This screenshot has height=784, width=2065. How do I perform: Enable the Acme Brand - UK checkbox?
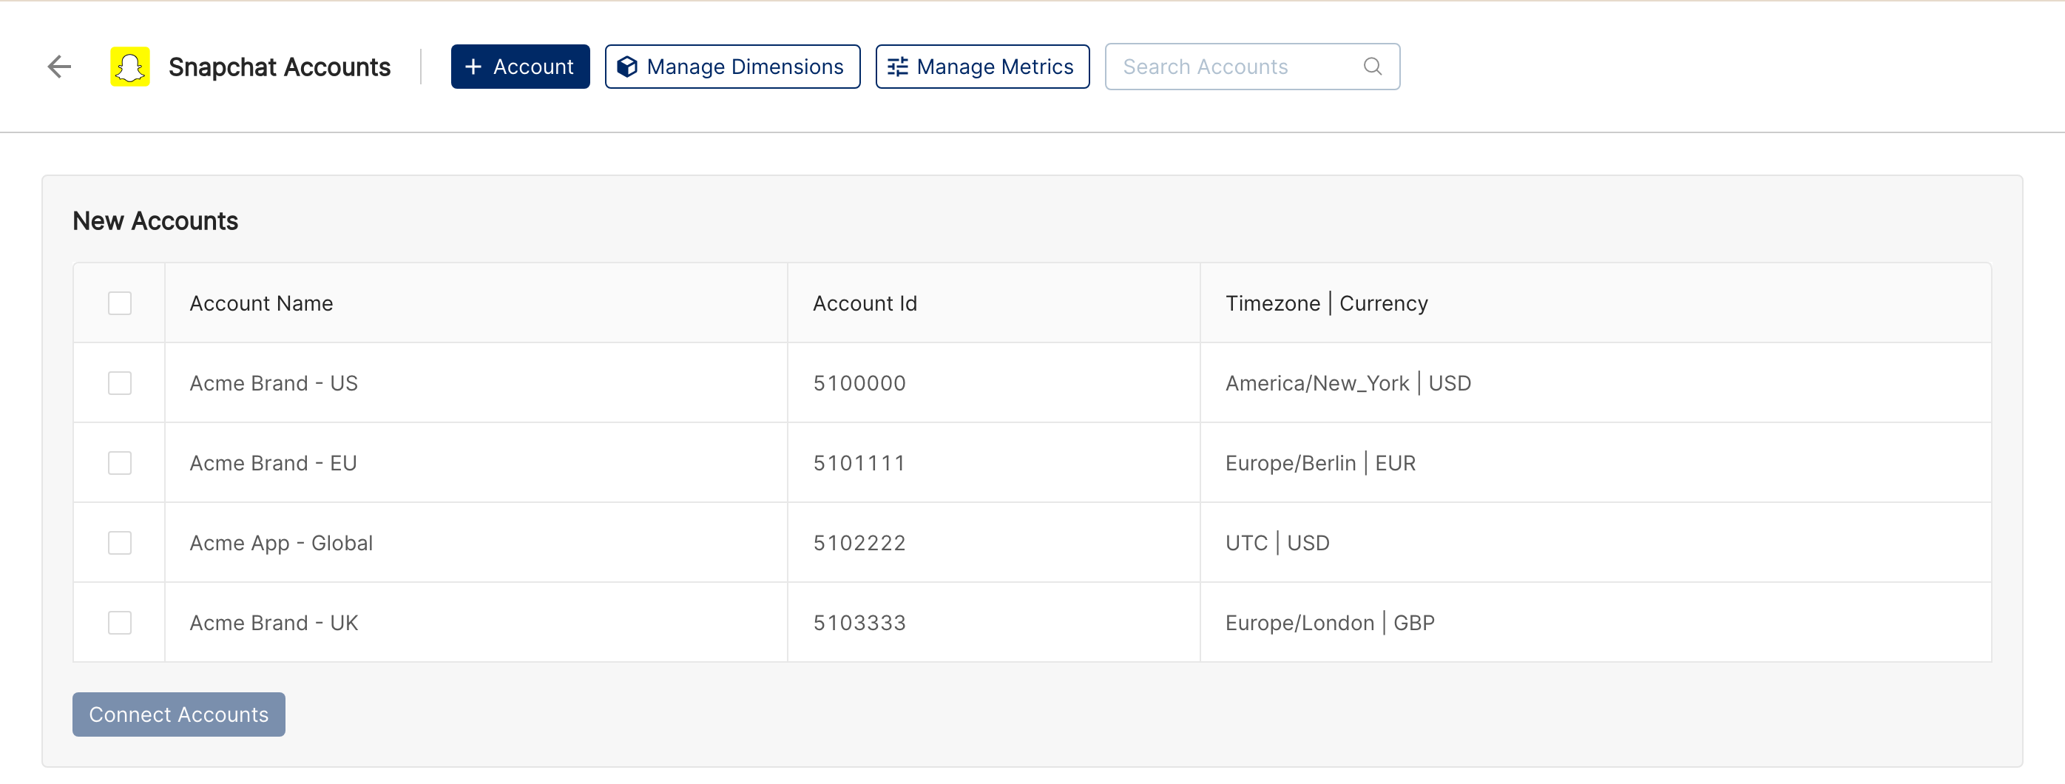tap(119, 623)
